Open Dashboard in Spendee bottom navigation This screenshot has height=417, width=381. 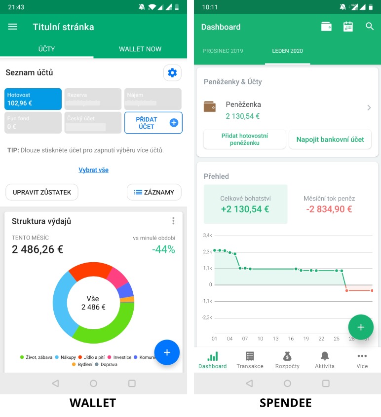coord(213,360)
